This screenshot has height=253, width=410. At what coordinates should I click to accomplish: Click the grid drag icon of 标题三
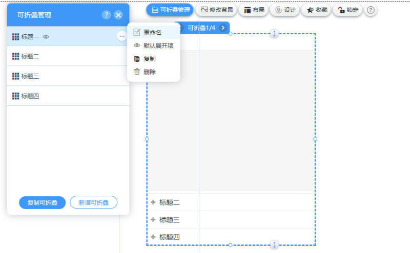point(15,76)
